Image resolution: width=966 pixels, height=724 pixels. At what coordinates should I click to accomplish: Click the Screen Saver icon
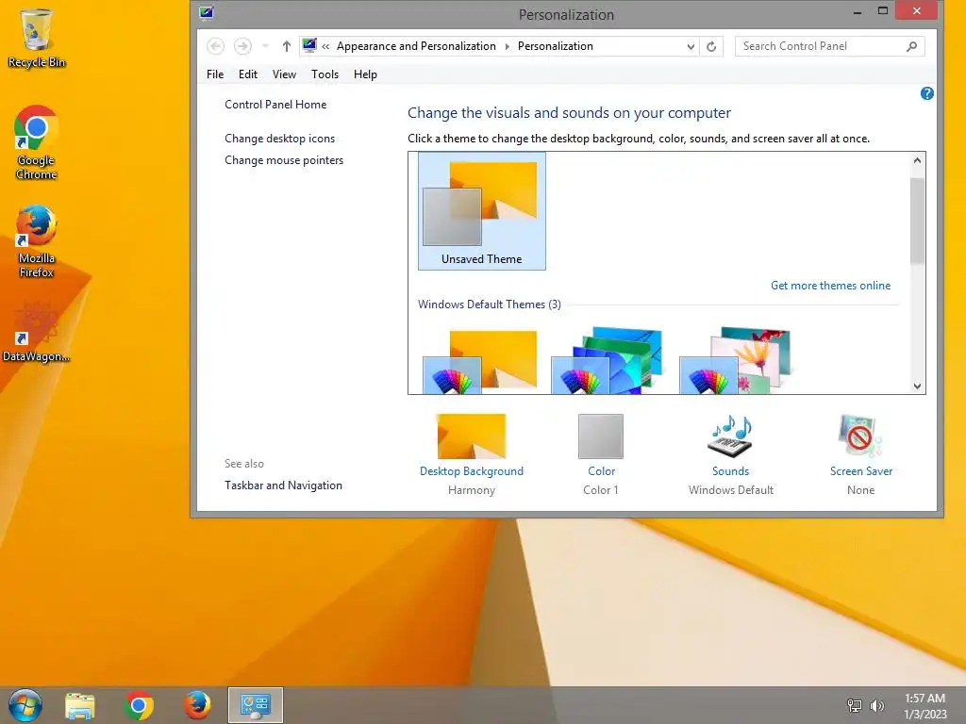point(860,436)
